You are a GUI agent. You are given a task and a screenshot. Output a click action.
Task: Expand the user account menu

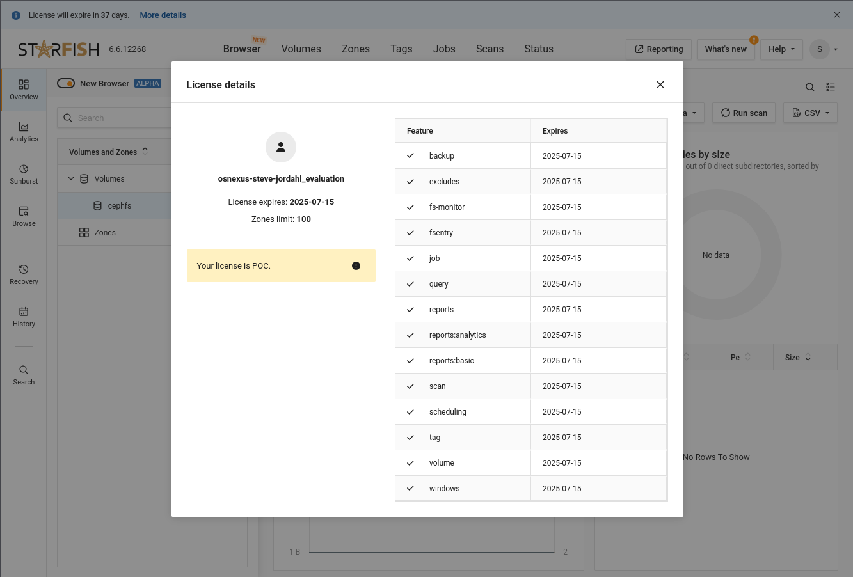(824, 49)
